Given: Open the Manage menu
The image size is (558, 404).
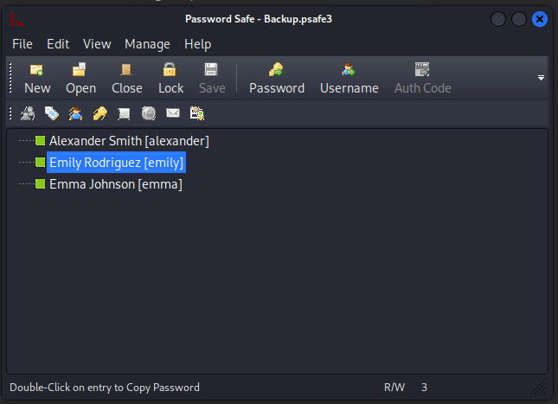Looking at the screenshot, I should pyautogui.click(x=147, y=44).
